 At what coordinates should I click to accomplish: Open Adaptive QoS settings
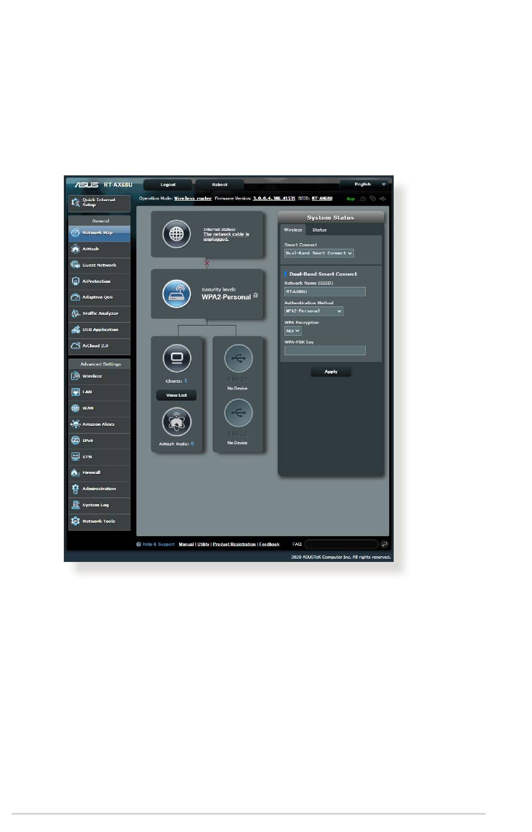coord(99,298)
